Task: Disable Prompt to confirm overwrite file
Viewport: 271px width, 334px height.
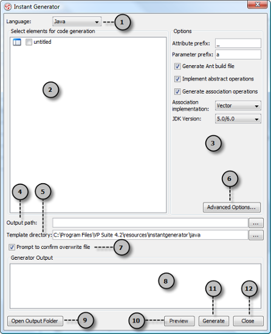Action: click(12, 247)
